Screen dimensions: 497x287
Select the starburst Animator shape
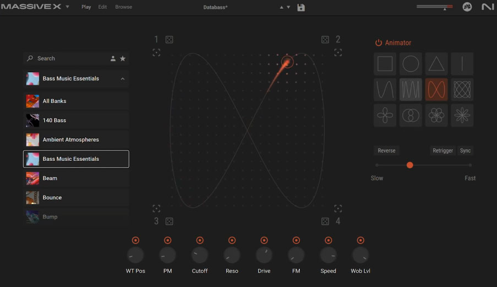click(462, 115)
